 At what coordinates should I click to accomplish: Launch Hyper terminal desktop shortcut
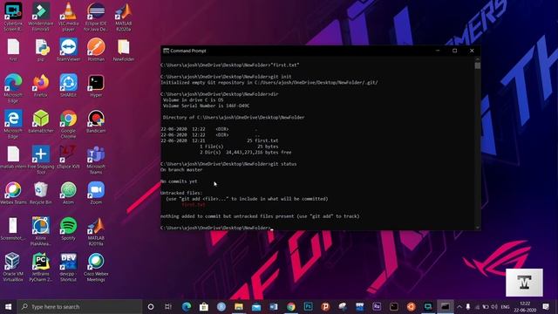point(96,85)
